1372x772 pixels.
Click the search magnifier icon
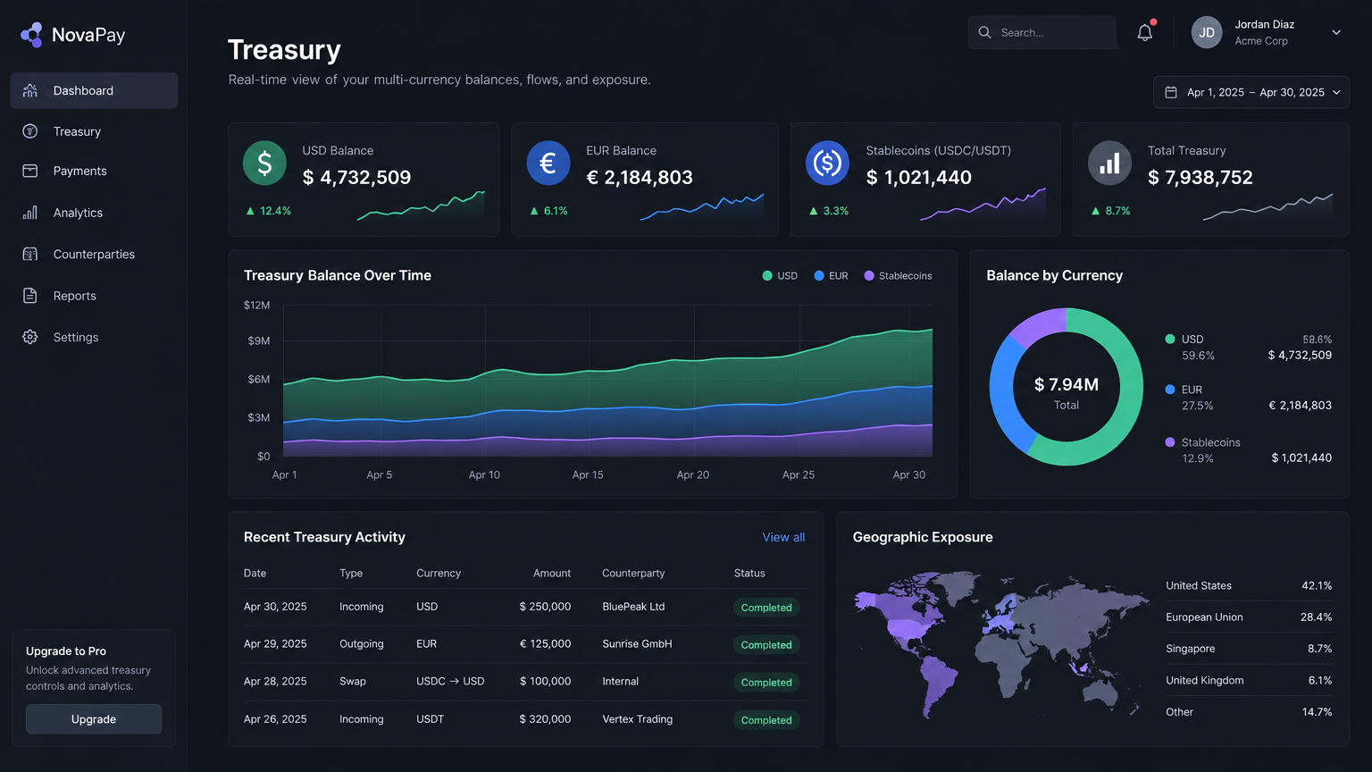[x=984, y=32]
